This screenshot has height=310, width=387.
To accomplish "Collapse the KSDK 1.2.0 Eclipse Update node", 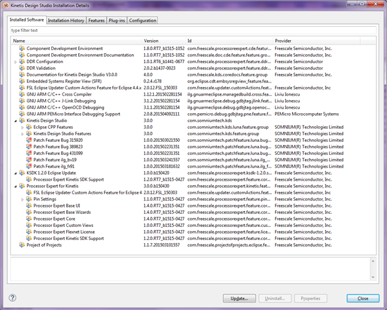I will click(16, 173).
